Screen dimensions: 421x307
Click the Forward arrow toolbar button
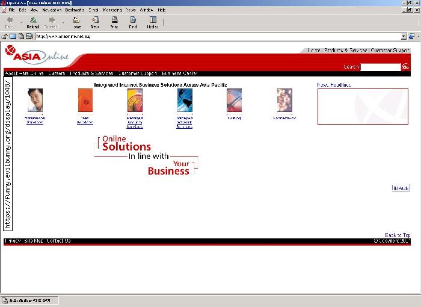(x=52, y=22)
